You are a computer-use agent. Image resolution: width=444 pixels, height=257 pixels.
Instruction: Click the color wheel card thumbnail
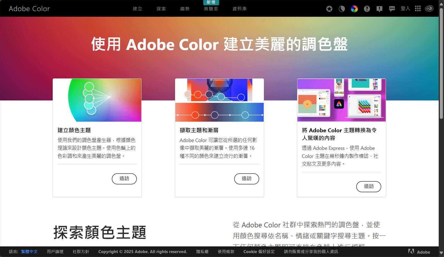click(97, 100)
